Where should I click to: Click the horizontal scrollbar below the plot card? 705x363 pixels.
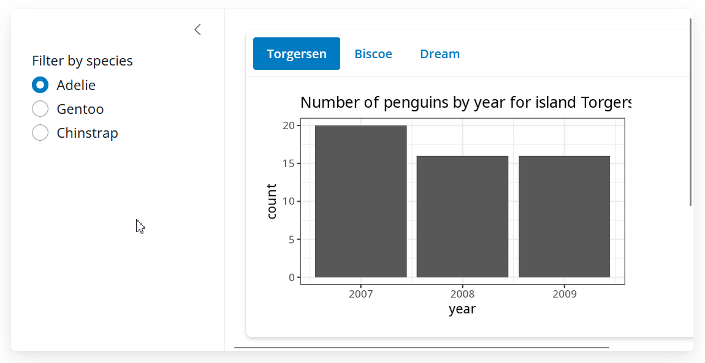tap(421, 348)
